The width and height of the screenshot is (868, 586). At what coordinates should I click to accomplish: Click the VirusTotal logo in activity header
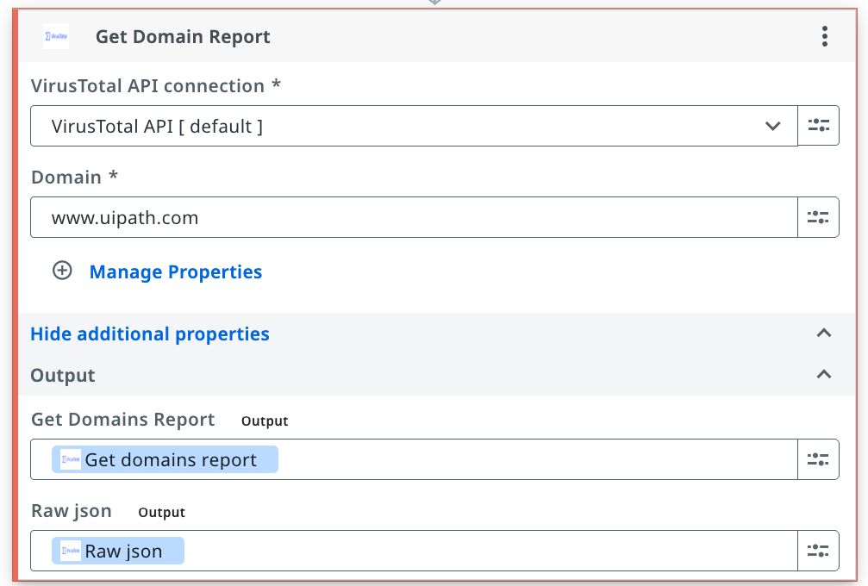click(56, 36)
